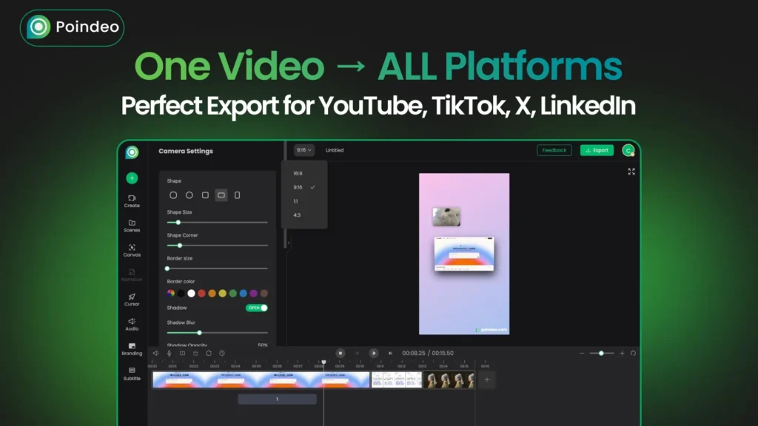This screenshot has width=758, height=426.
Task: Collapse the 9:16 aspect ratio dropdown
Action: point(303,150)
